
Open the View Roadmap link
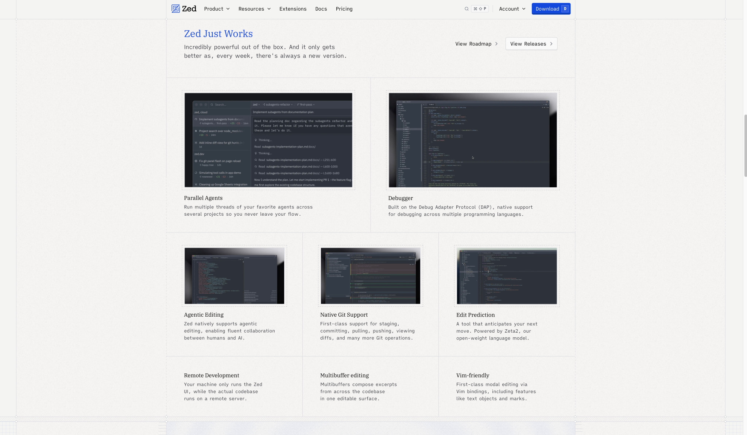(x=476, y=44)
